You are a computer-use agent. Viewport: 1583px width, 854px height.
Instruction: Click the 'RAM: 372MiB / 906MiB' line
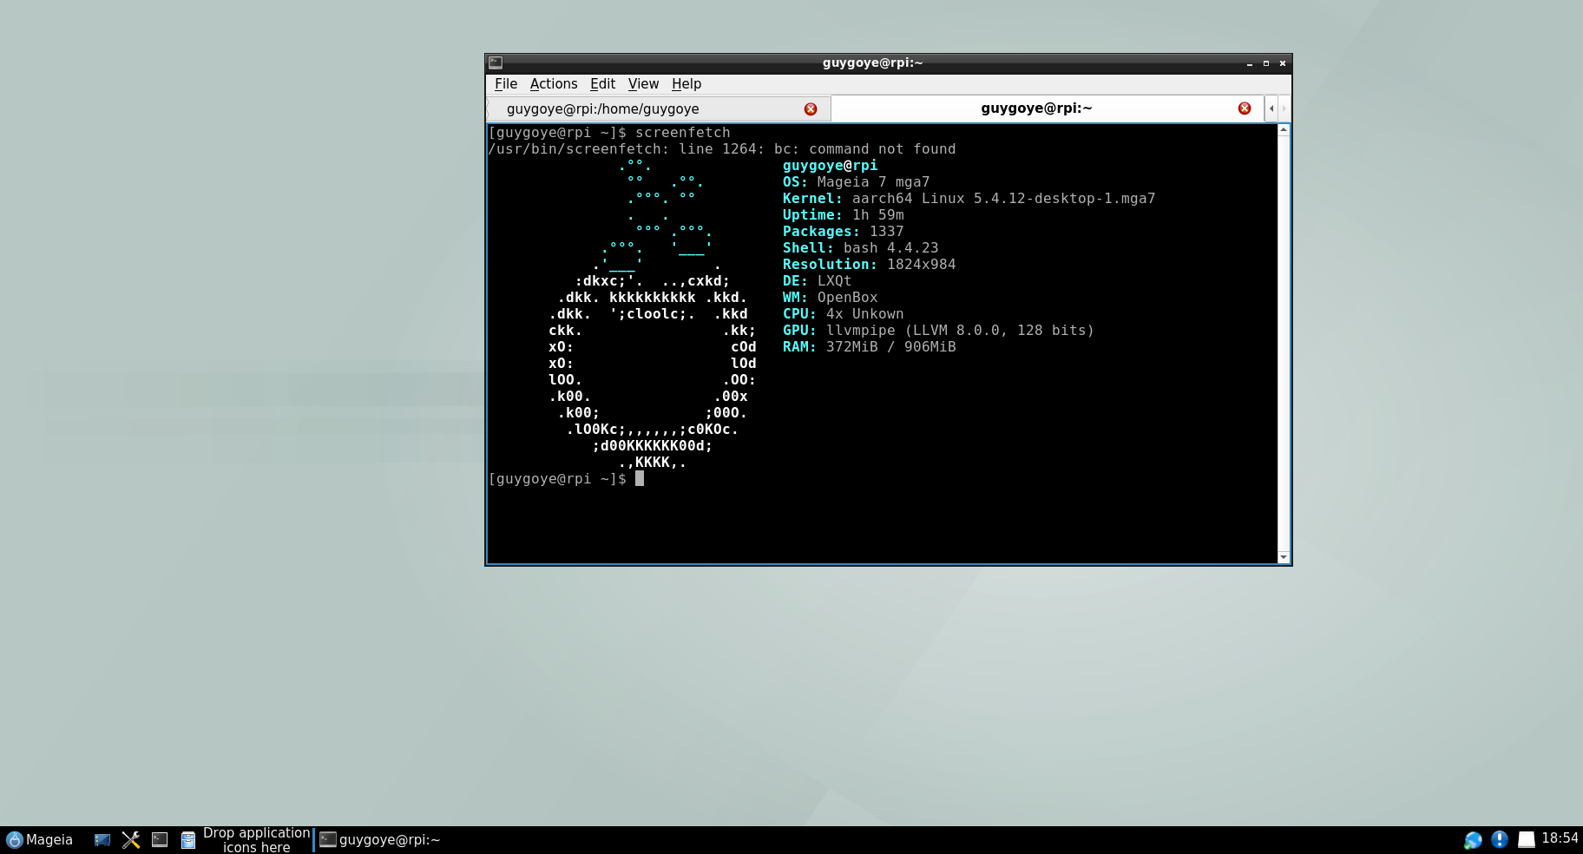tap(869, 347)
